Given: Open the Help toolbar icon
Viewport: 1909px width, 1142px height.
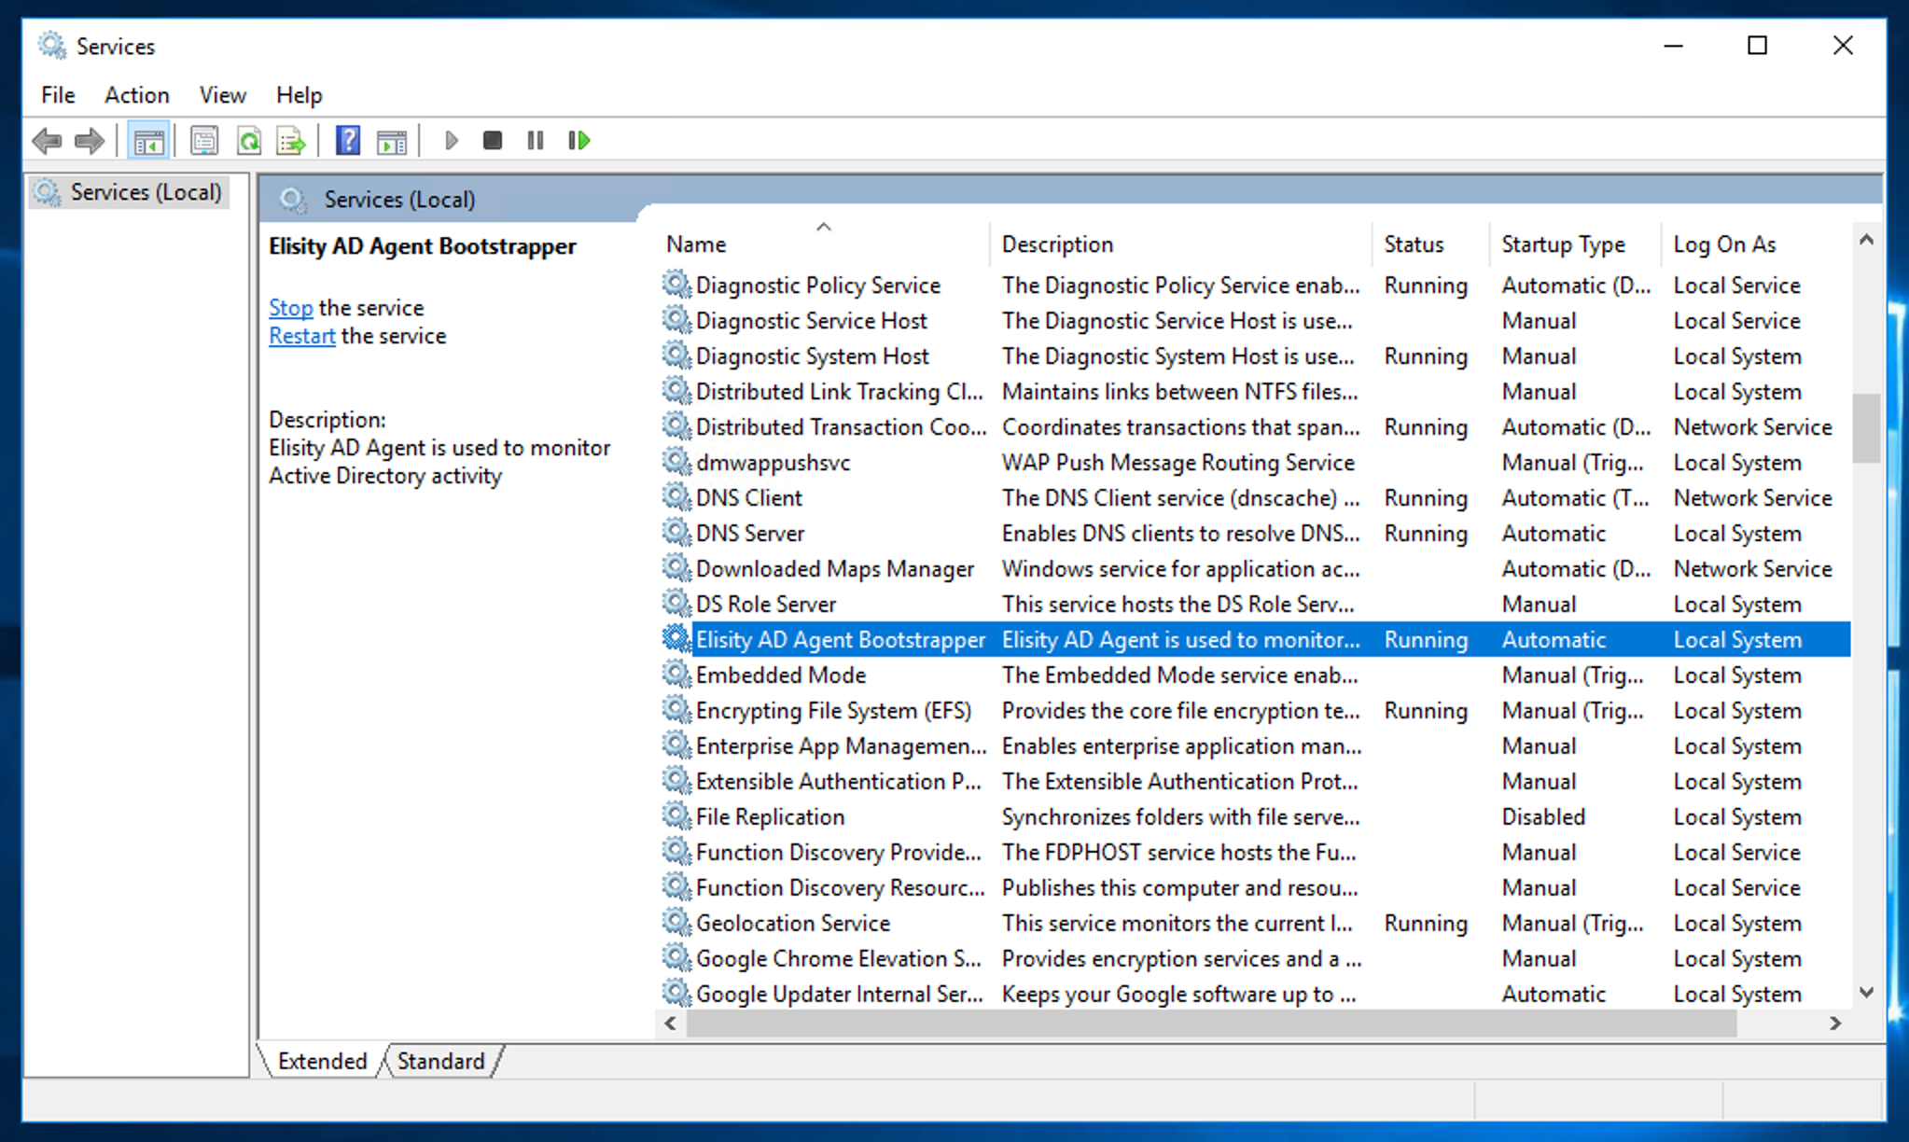Looking at the screenshot, I should tap(348, 141).
